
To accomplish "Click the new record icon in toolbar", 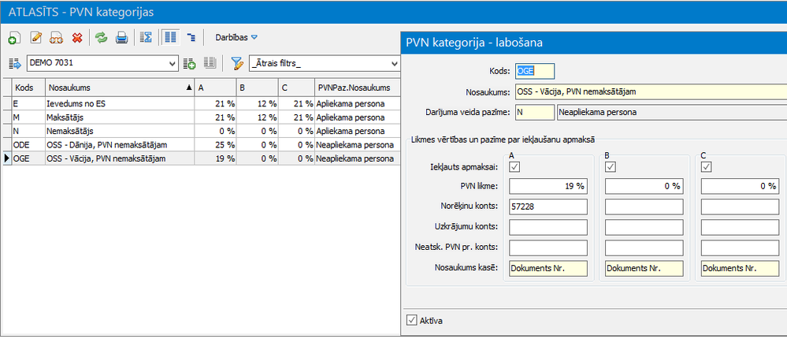I will [x=14, y=37].
